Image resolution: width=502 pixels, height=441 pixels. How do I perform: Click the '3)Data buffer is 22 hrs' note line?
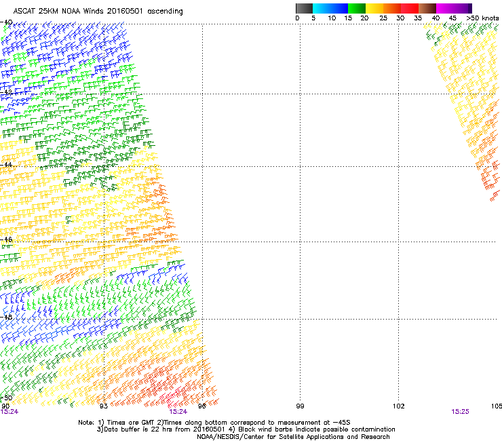[x=246, y=429]
